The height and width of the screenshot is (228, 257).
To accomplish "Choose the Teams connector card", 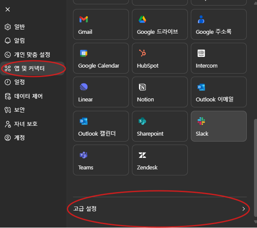I will 101,160.
